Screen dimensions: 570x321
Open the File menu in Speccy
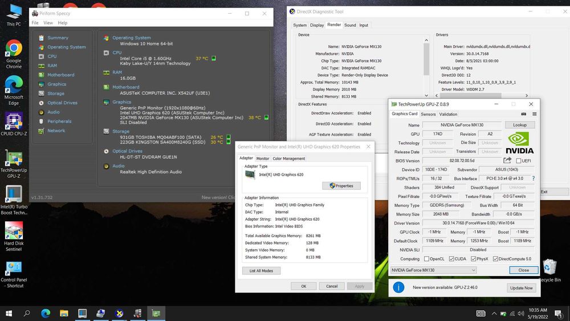point(35,23)
